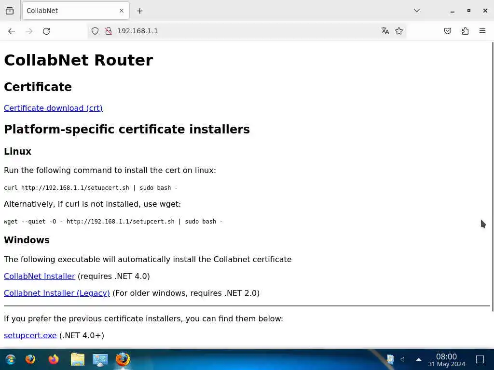This screenshot has width=494, height=370.
Task: Open the Extensions puzzle icon
Action: pos(465,31)
